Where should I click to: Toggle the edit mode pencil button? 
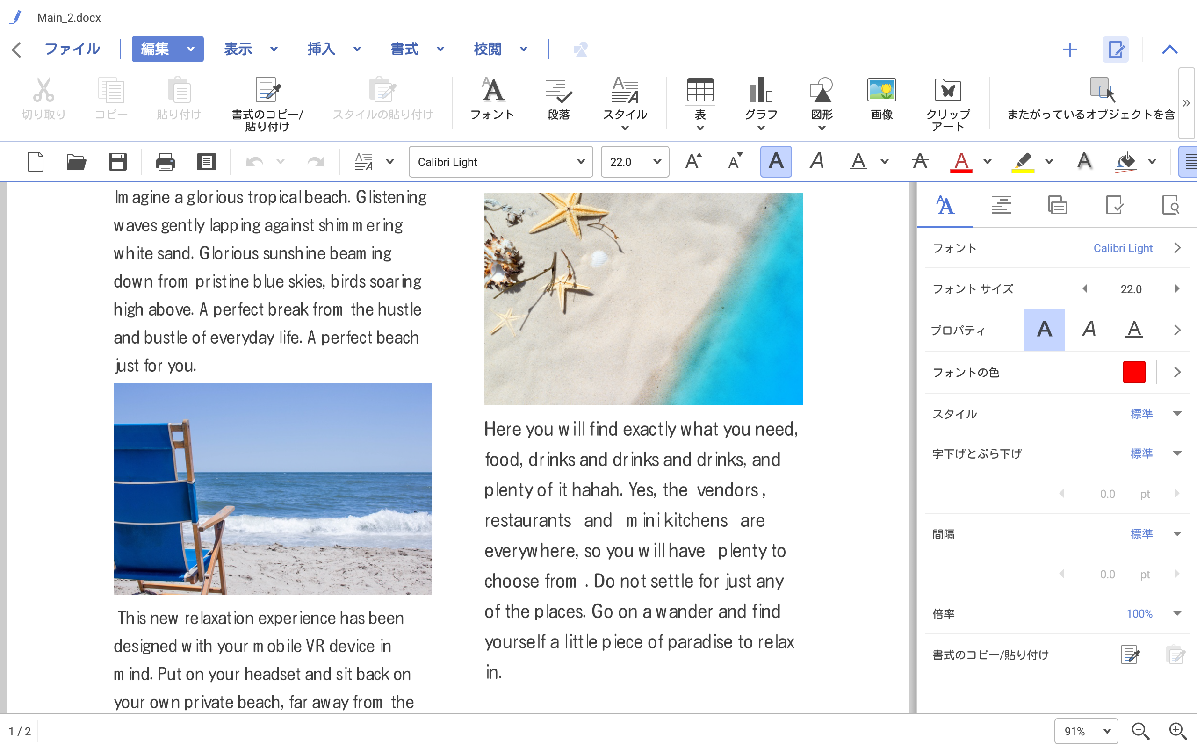click(1115, 49)
